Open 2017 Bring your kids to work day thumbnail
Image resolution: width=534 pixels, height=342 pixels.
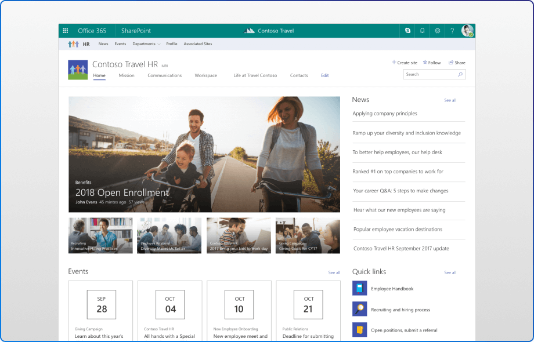pyautogui.click(x=239, y=235)
